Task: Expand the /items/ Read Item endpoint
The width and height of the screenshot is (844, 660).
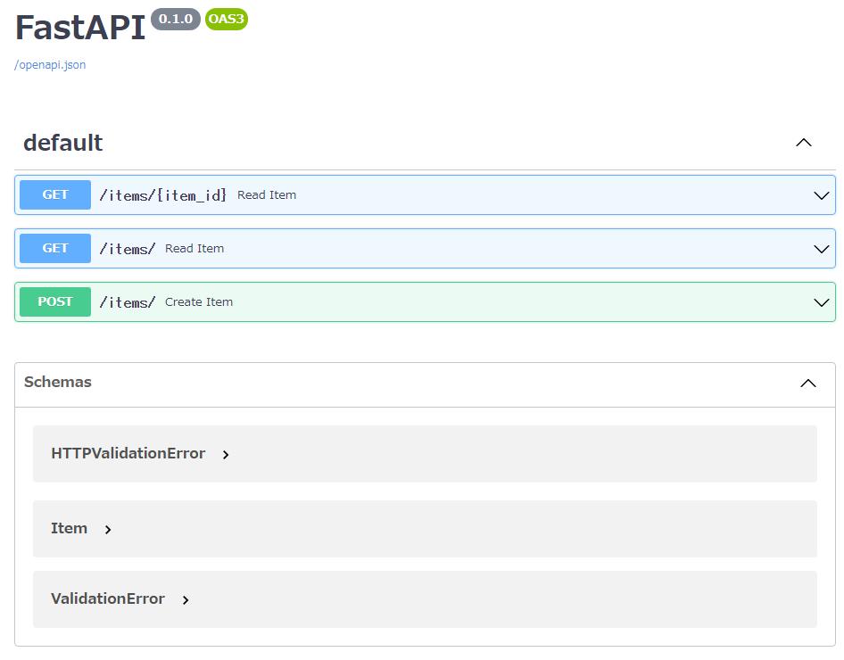Action: (821, 248)
